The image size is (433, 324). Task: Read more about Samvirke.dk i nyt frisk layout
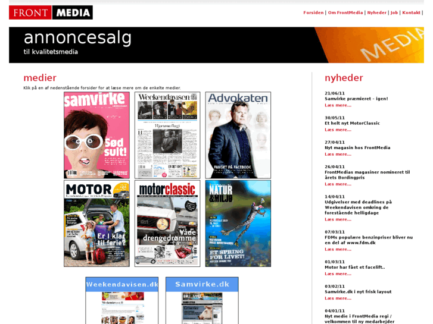338,298
